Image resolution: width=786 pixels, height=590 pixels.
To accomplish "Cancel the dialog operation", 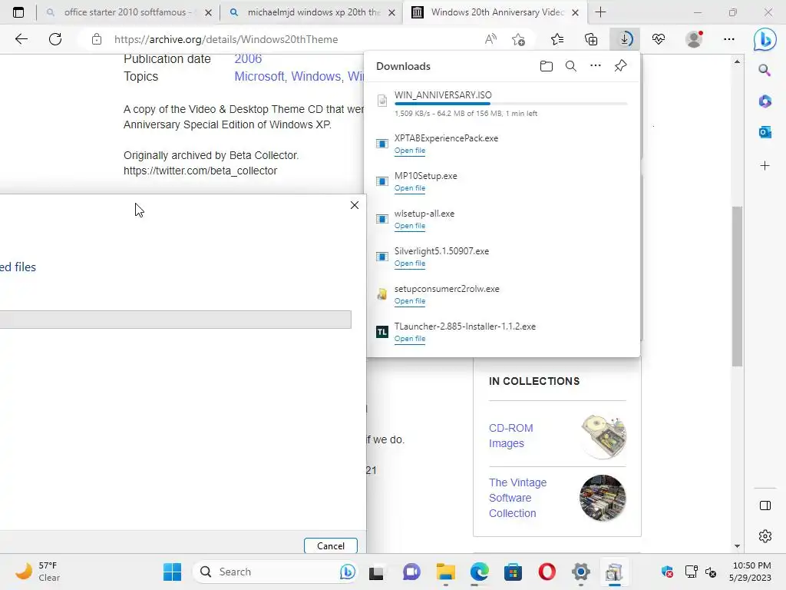I will [x=330, y=546].
